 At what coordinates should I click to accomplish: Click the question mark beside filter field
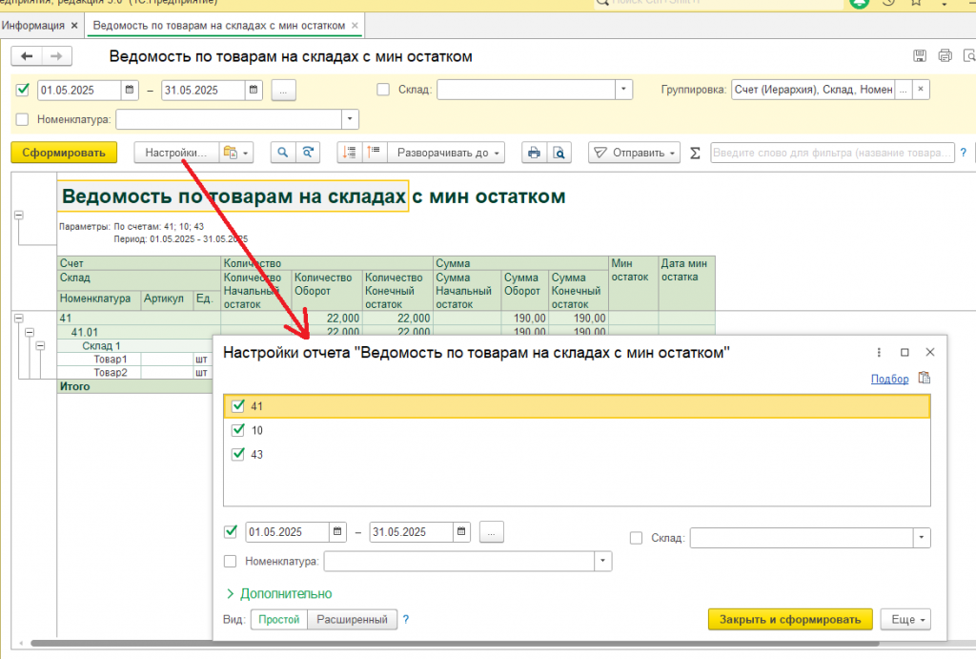[x=963, y=153]
